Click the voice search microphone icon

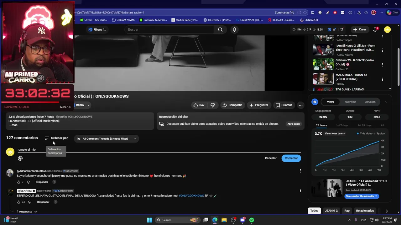pos(234,29)
